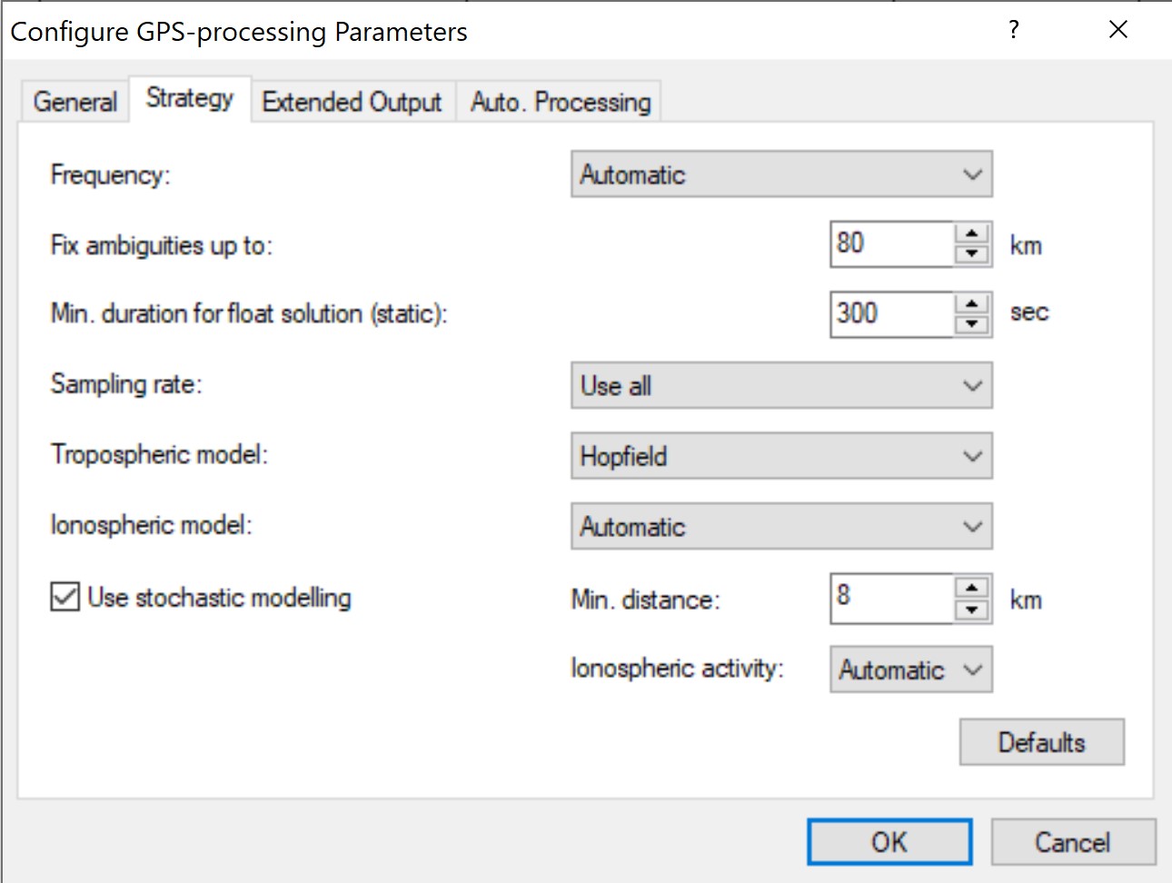Switch to the General tab
The width and height of the screenshot is (1172, 883).
(75, 101)
